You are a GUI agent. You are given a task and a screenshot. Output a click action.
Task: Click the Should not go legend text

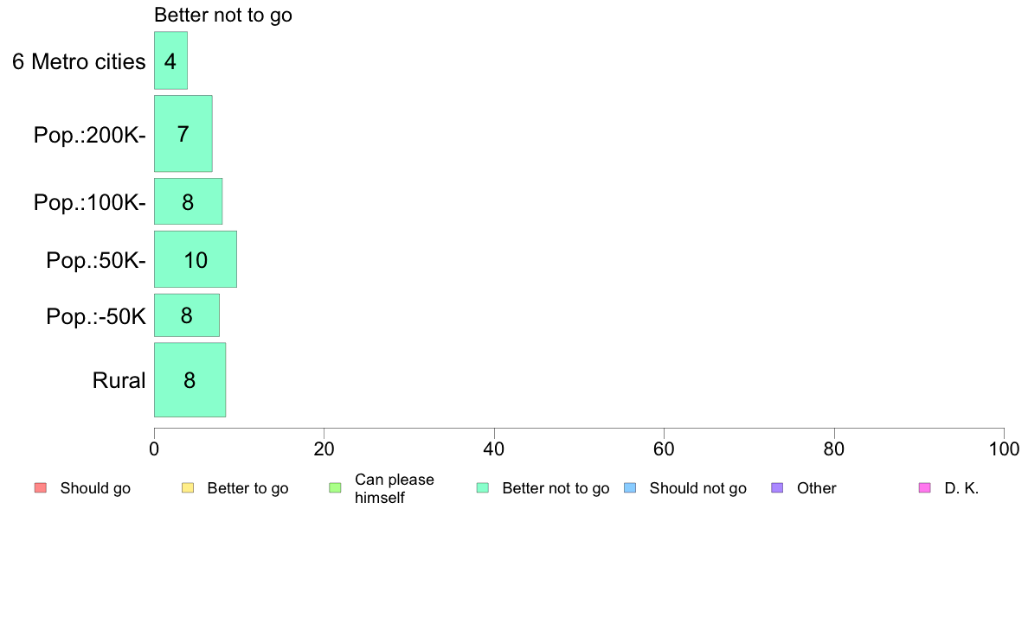pyautogui.click(x=697, y=488)
